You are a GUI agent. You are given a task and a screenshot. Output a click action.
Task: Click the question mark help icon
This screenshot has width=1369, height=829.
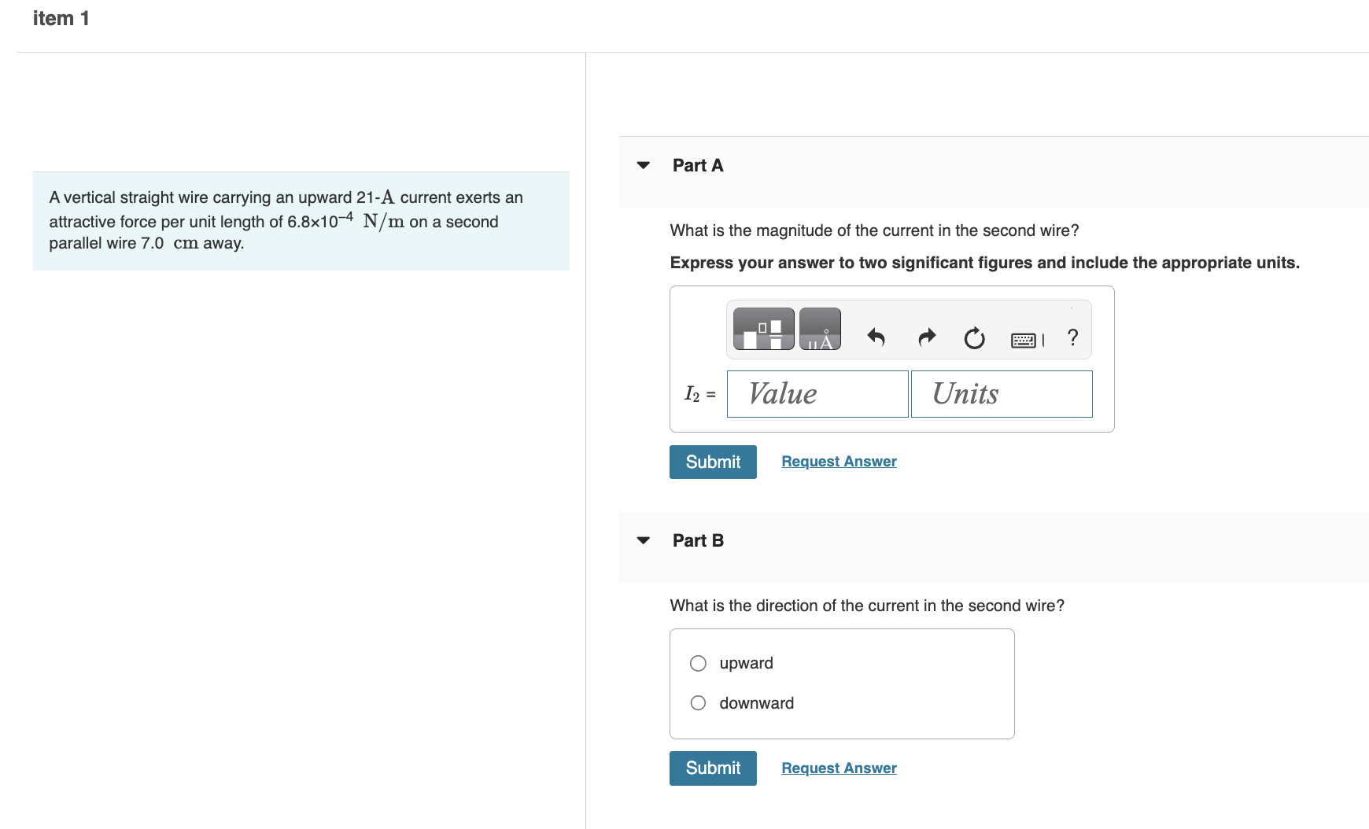tap(1072, 337)
